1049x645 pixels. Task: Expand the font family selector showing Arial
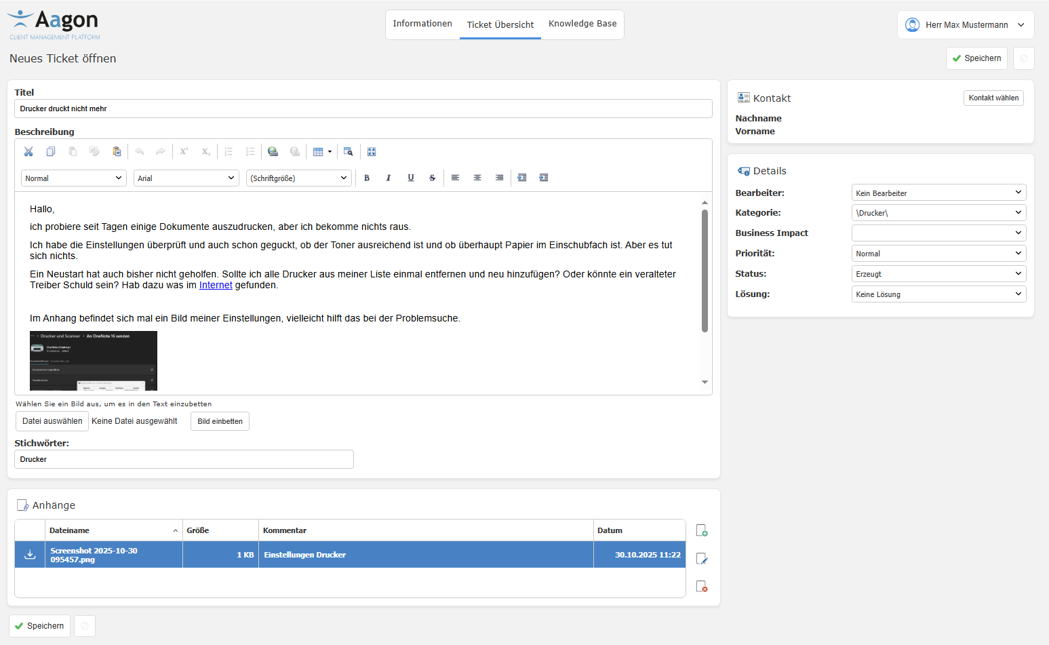click(186, 177)
